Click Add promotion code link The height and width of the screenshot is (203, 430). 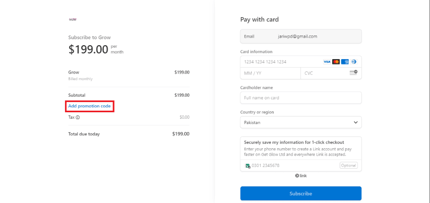[x=89, y=106]
